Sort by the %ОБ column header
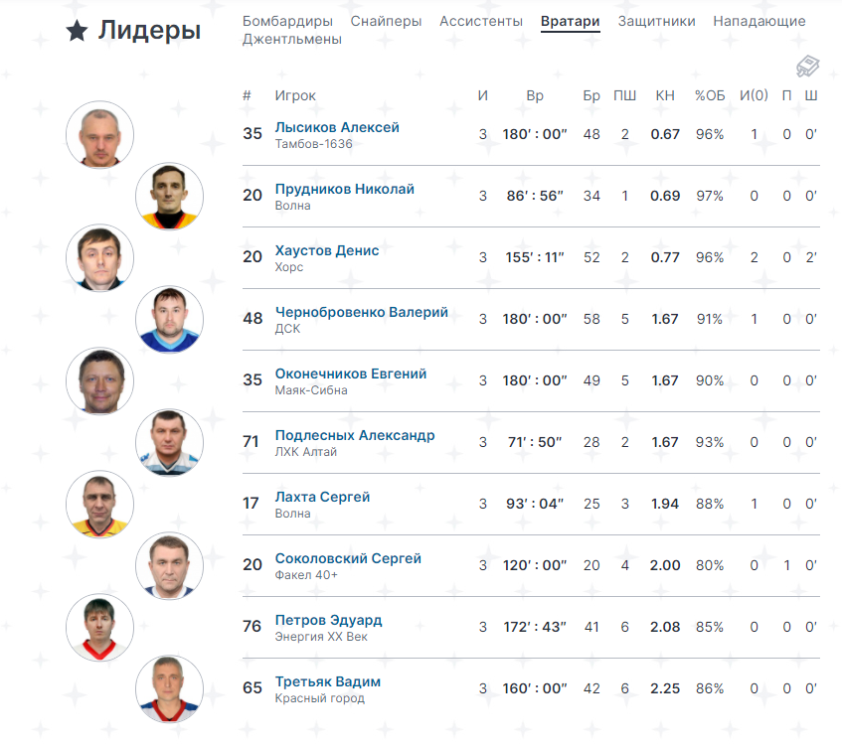The height and width of the screenshot is (748, 842). point(710,95)
